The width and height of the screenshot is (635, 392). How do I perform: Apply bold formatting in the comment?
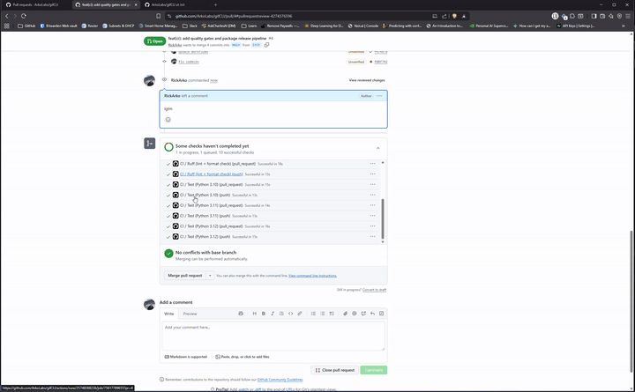(x=263, y=314)
